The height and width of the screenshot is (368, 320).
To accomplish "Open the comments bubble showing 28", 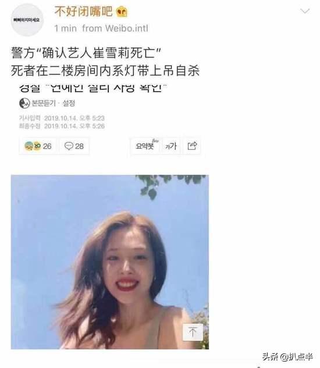I will point(74,146).
